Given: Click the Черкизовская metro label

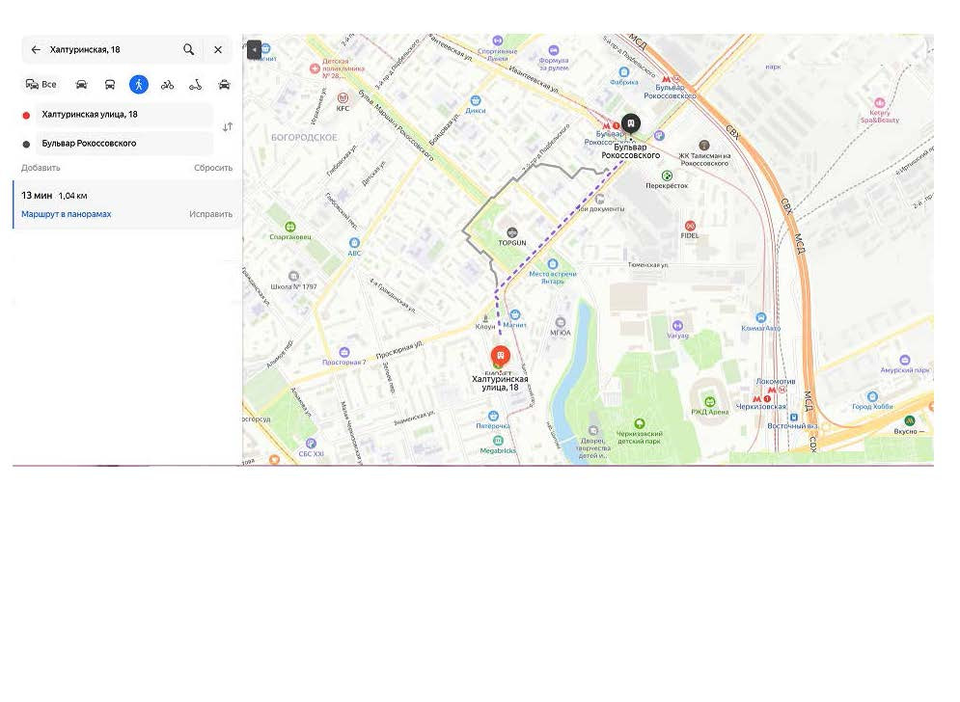Looking at the screenshot, I should pyautogui.click(x=760, y=406).
